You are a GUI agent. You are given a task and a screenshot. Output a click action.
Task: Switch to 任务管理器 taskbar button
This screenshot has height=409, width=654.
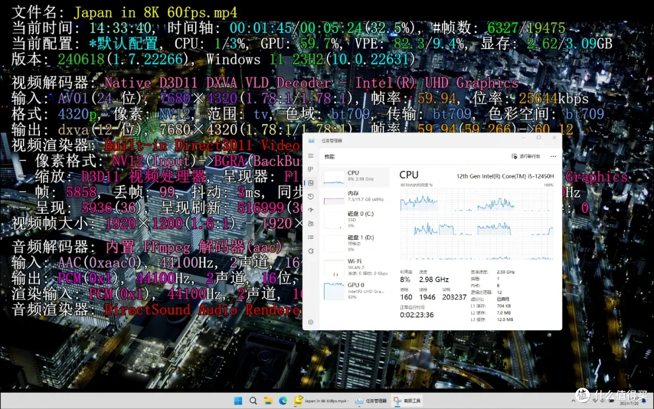[x=371, y=401]
